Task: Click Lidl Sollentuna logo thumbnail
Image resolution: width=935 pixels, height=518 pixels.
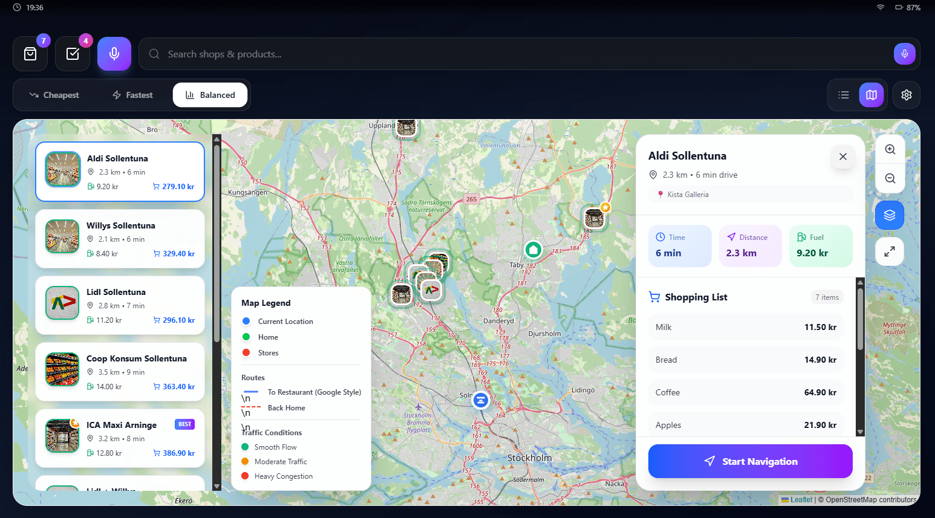Action: pos(62,303)
